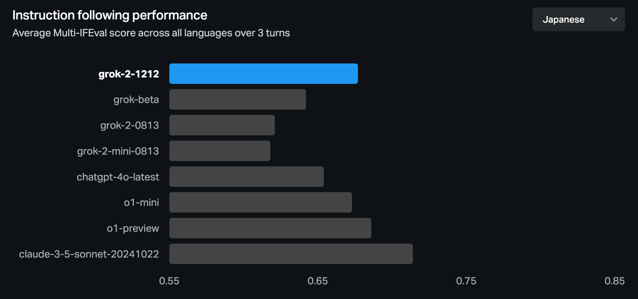Click the chatgpt-4o-latest bar
Viewport: 638px width, 299px height.
[246, 176]
